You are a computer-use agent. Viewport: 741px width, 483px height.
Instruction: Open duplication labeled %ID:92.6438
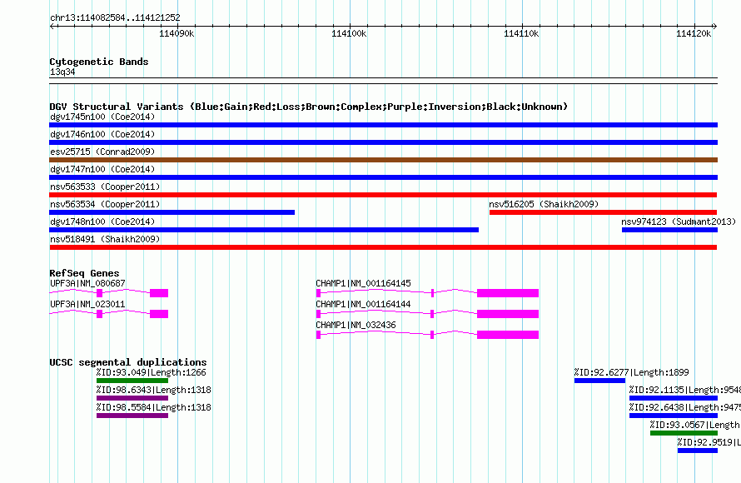tap(684, 407)
